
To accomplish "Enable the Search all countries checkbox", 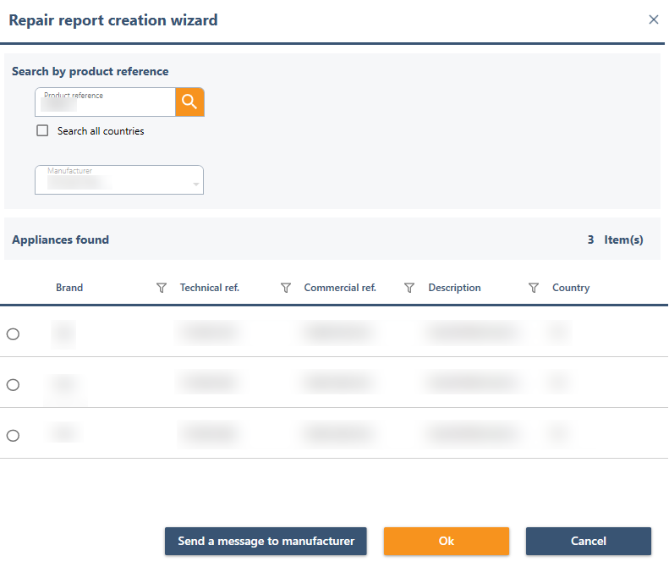I will 42,131.
